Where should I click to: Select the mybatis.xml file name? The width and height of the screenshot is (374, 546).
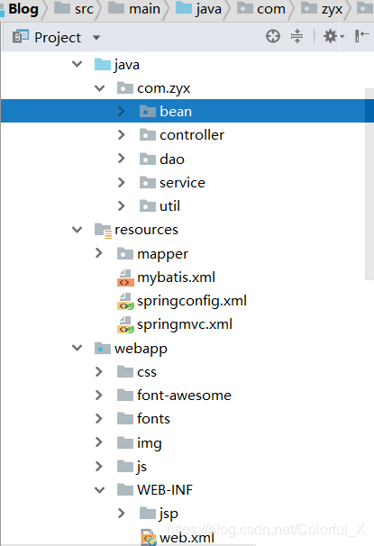177,278
